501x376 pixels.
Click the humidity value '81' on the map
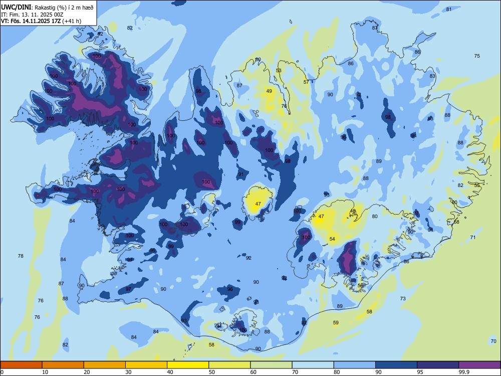pyautogui.click(x=449, y=9)
